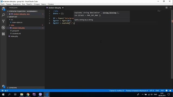Switch to Visual Studio Code taskbar icon
173x97 pixels.
pyautogui.click(x=46, y=95)
